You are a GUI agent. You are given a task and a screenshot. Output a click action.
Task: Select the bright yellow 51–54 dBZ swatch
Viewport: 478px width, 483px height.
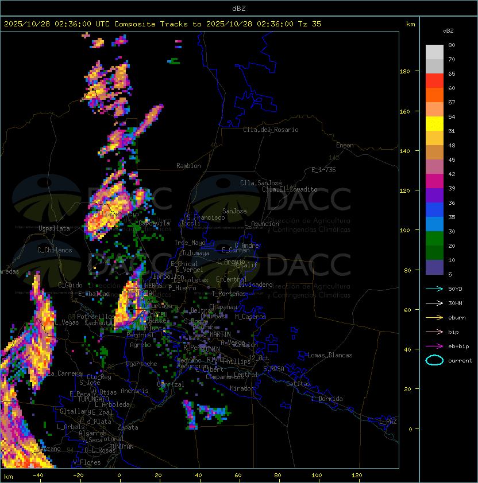click(434, 123)
